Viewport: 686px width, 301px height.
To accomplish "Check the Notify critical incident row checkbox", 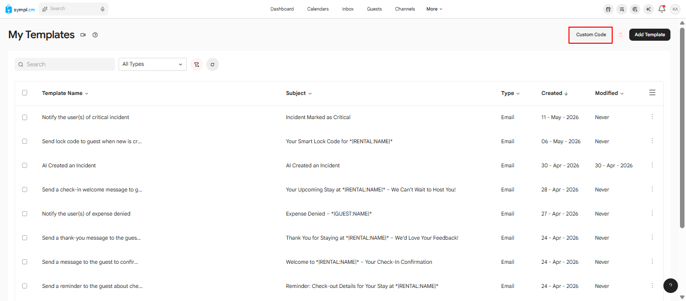I will [x=25, y=117].
